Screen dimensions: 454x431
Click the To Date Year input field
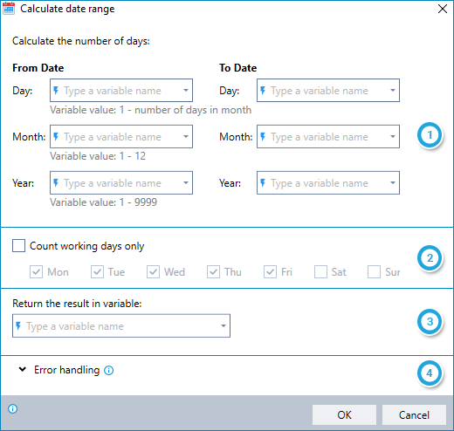pyautogui.click(x=328, y=182)
